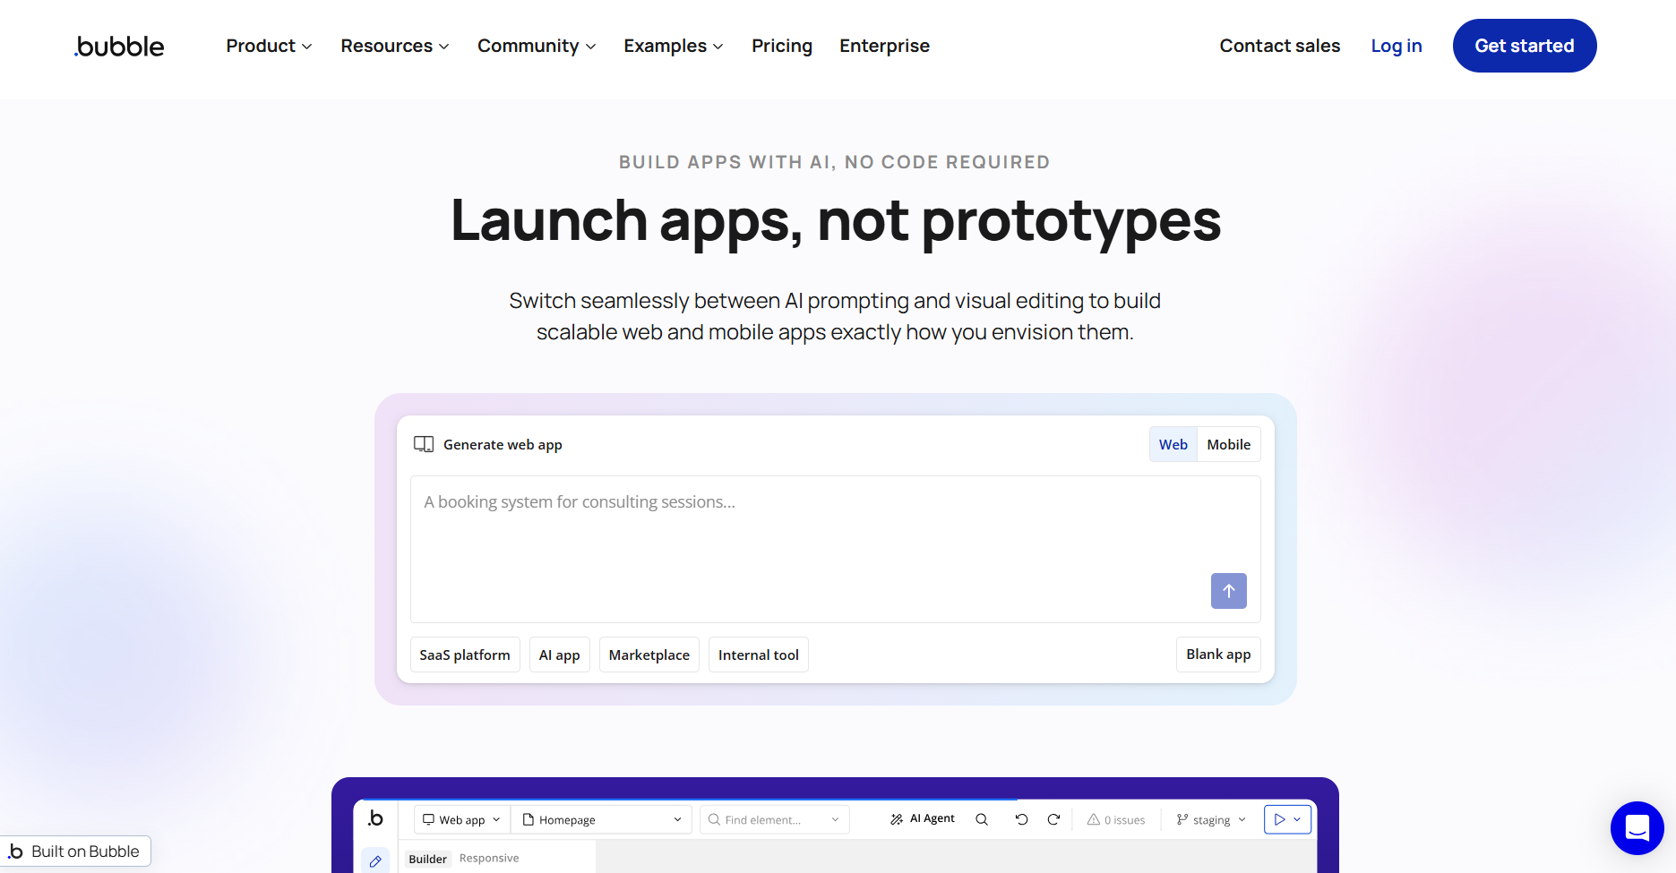Click the redo arrow in editor toolbar
Viewport: 1676px width, 873px height.
pos(1053,819)
